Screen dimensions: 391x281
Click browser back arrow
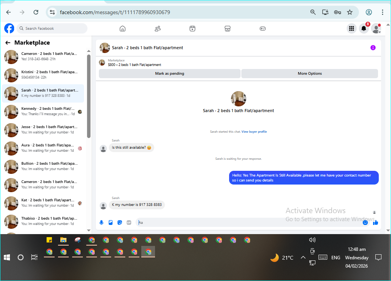8,12
